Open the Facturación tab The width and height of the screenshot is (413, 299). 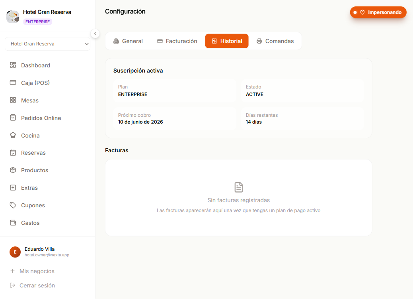(177, 41)
